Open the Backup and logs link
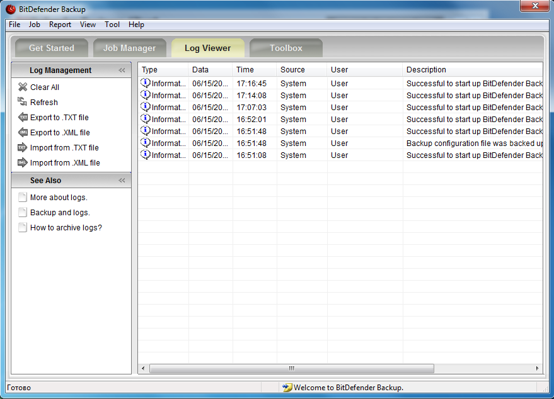 (60, 213)
